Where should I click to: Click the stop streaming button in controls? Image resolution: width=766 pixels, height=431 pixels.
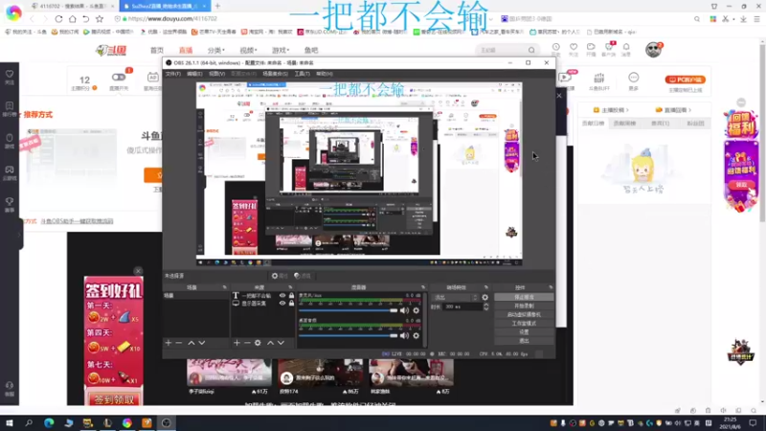click(524, 297)
